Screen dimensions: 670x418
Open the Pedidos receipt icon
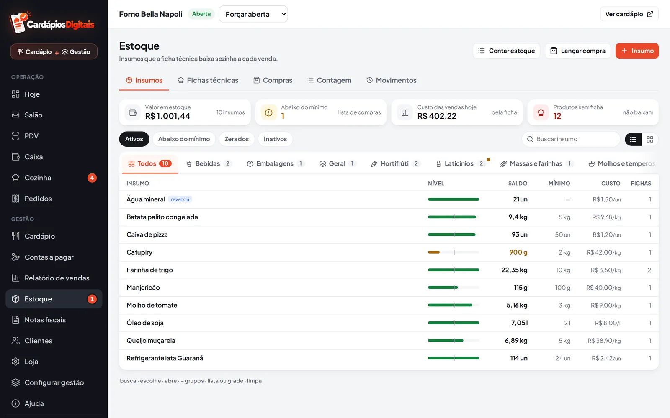(x=15, y=199)
